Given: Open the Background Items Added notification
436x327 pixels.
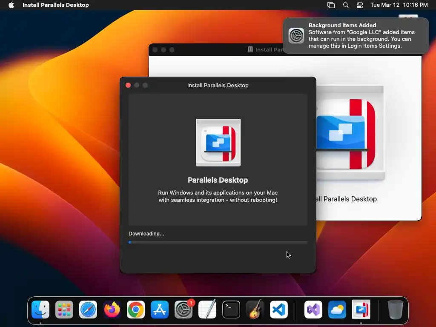Looking at the screenshot, I should pyautogui.click(x=356, y=36).
